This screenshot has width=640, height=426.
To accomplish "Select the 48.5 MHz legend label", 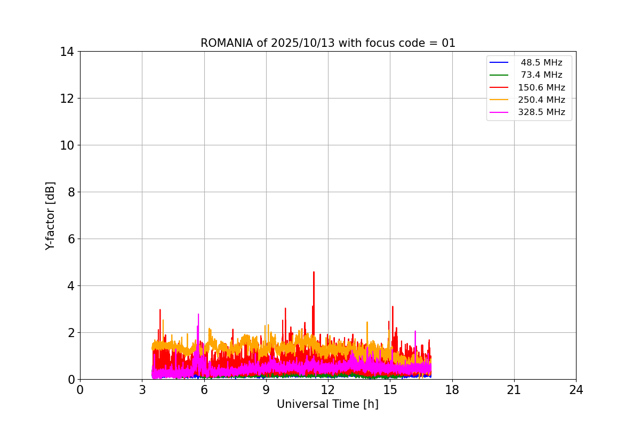I will pyautogui.click(x=541, y=63).
